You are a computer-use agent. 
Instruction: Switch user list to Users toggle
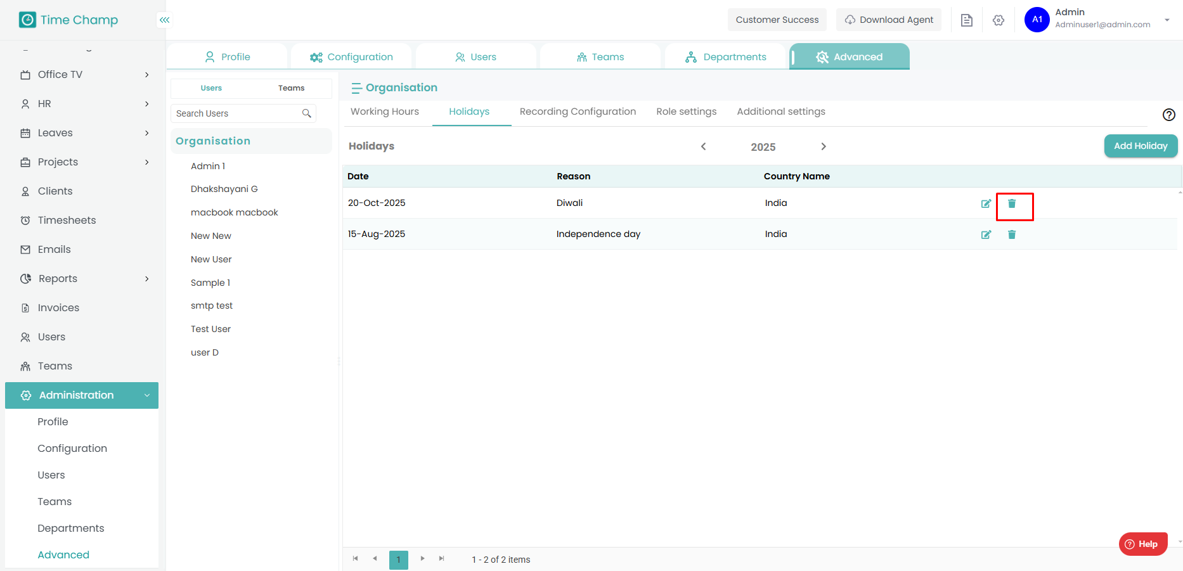[x=211, y=88]
